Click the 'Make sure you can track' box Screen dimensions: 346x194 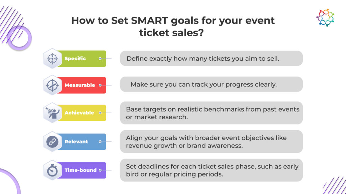212,84
